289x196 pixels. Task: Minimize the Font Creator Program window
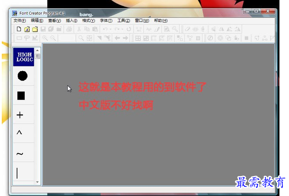[247, 11]
